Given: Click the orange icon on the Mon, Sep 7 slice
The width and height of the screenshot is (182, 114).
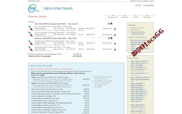Looking at the screenshot, I should coord(109,38).
